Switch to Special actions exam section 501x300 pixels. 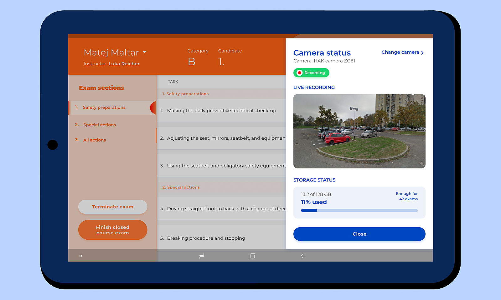click(x=100, y=125)
